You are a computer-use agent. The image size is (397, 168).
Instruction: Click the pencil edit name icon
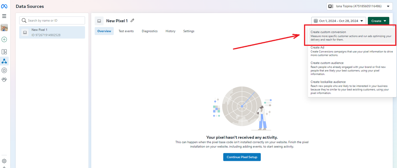(132, 20)
